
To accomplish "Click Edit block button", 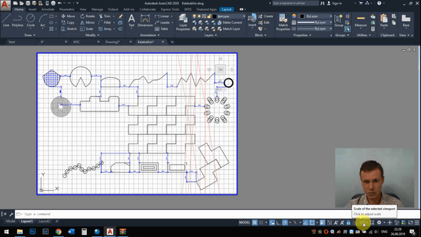I will (x=264, y=22).
